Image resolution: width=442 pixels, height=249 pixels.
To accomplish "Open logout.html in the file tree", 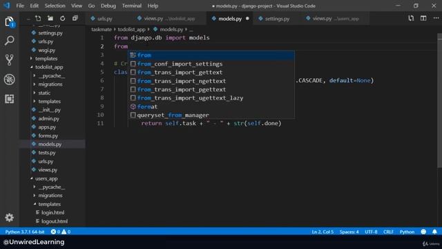I will tap(55, 221).
